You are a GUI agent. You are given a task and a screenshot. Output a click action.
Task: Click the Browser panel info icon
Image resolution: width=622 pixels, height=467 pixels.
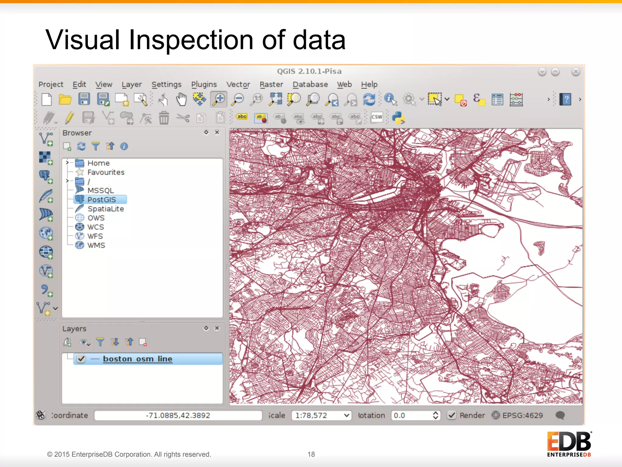click(x=124, y=146)
